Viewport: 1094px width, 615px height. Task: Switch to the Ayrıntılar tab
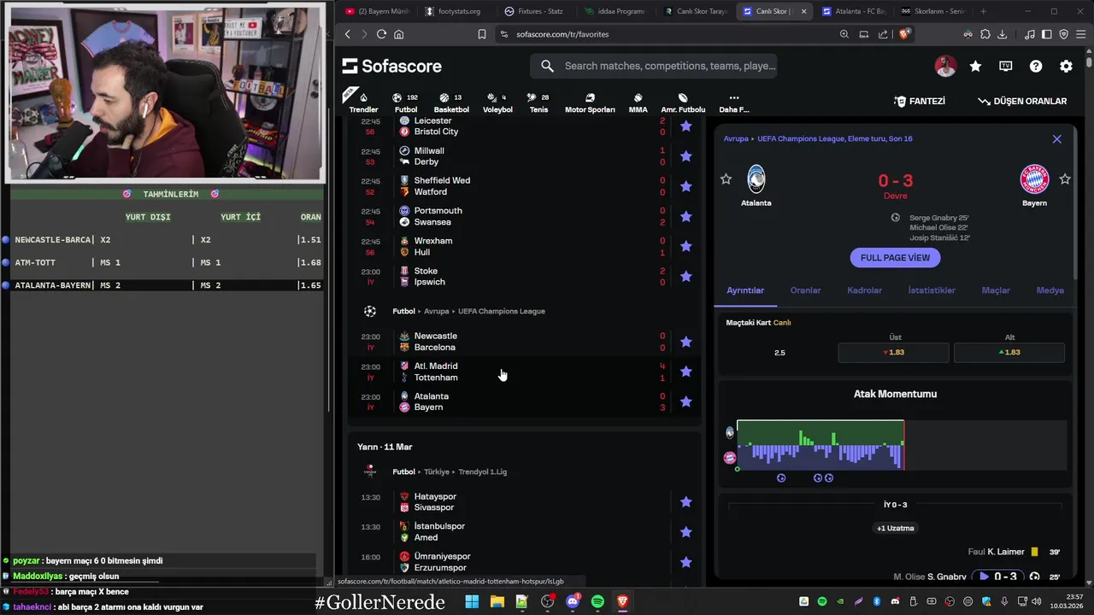click(x=745, y=290)
